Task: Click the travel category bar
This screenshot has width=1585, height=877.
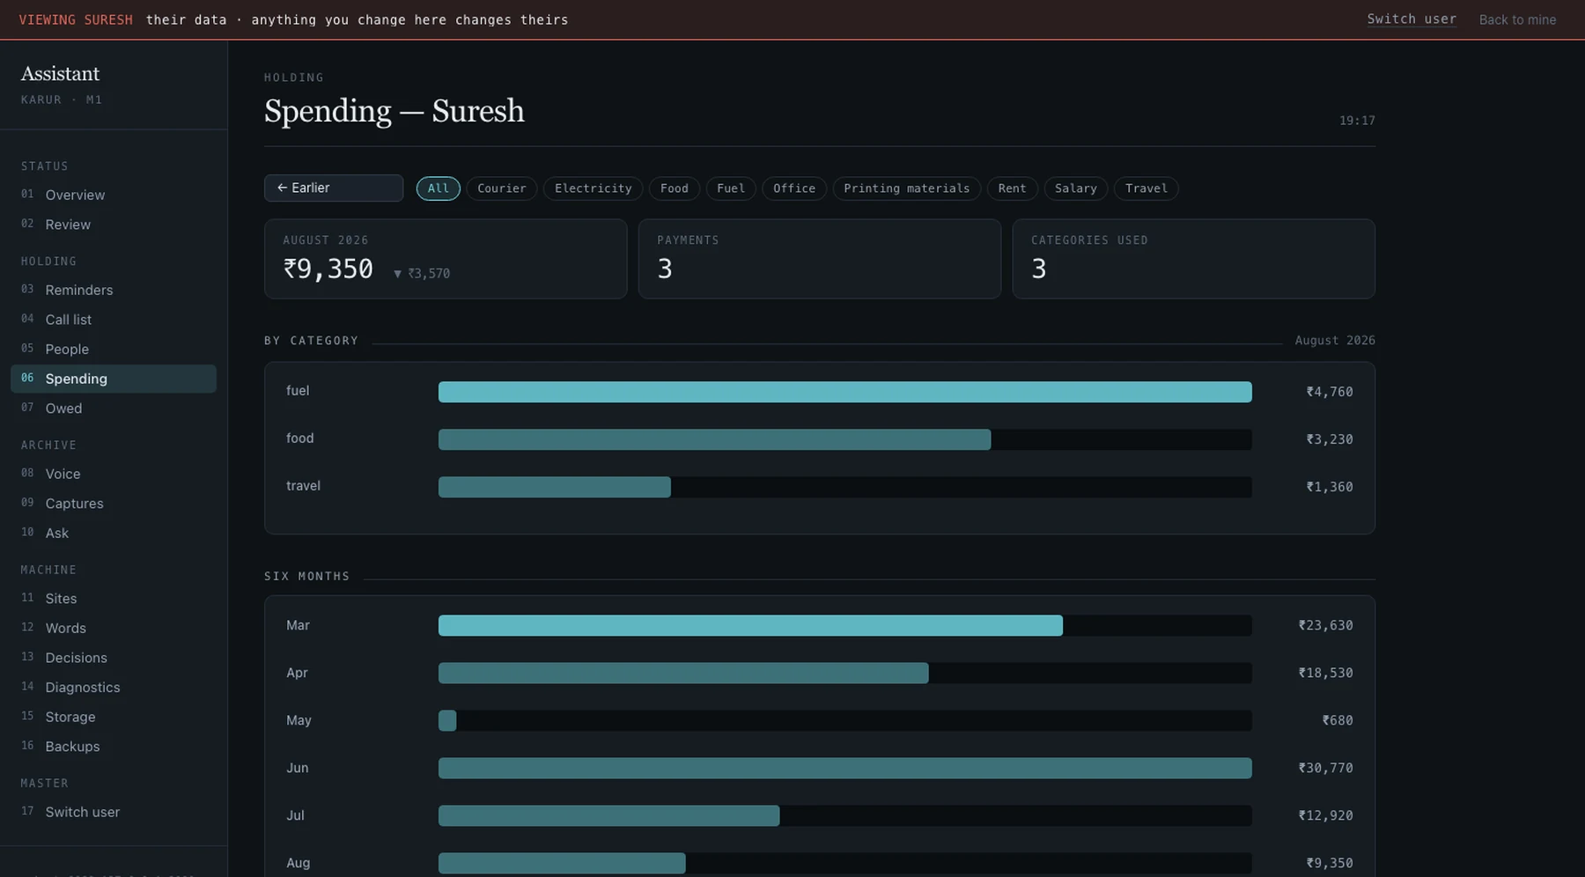Action: tap(555, 487)
